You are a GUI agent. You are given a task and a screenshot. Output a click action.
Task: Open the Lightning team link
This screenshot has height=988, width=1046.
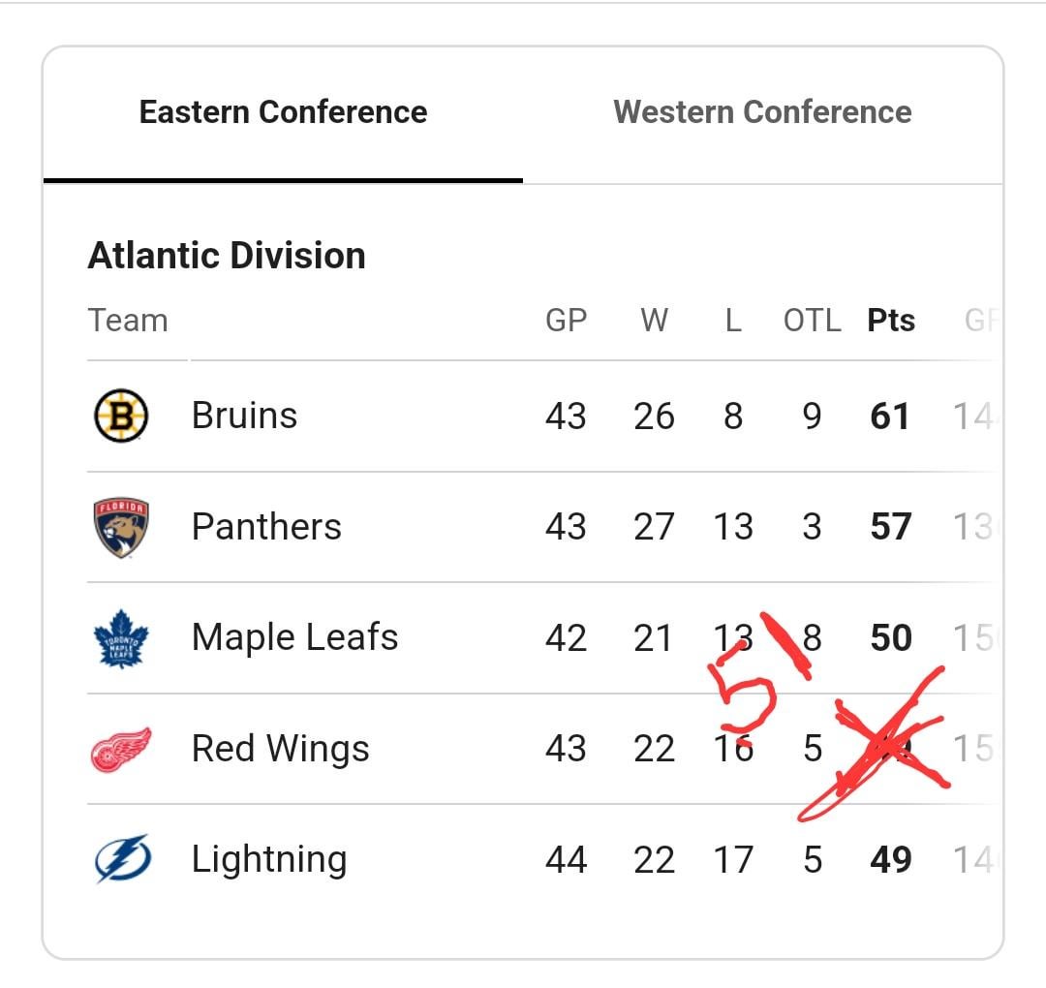268,859
